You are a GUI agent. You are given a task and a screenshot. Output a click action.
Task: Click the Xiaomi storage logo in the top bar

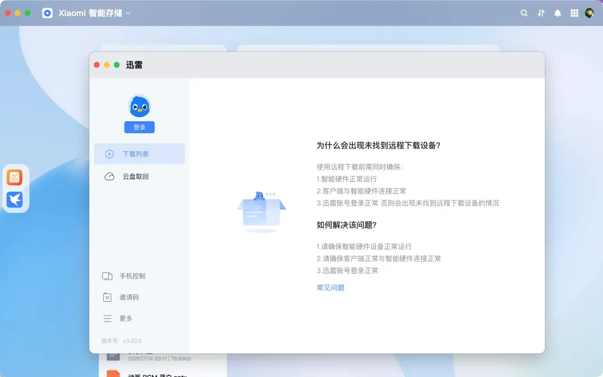[x=47, y=13]
